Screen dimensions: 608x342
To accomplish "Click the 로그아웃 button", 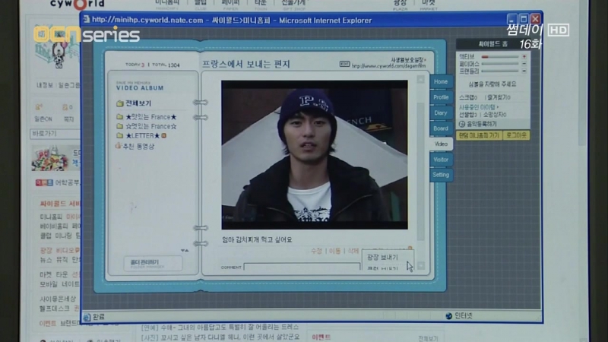I will tap(515, 135).
